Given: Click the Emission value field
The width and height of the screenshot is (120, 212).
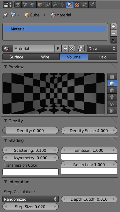Looking at the screenshot, I should pyautogui.click(x=89, y=150).
